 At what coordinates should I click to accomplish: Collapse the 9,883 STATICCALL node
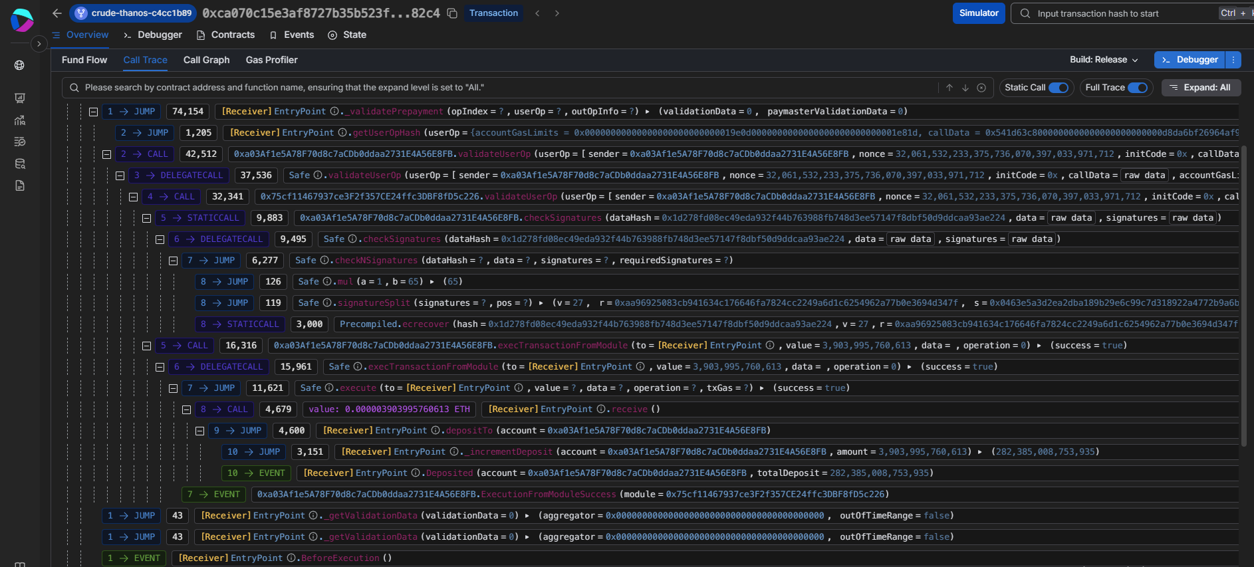click(147, 218)
